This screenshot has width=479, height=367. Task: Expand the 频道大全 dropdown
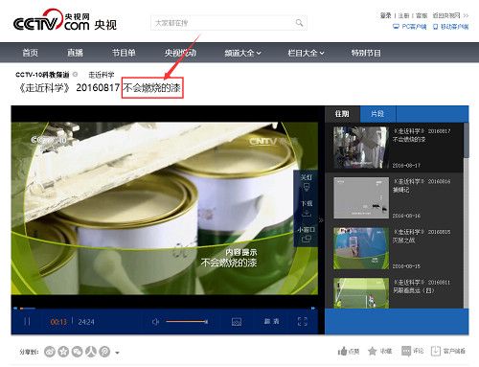[242, 53]
